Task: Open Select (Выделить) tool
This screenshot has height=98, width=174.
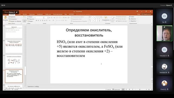Action: [133, 21]
